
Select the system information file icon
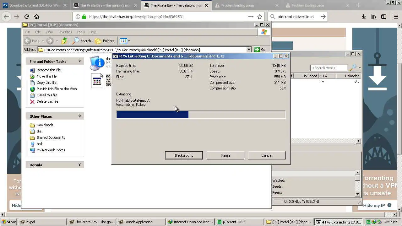(97, 63)
